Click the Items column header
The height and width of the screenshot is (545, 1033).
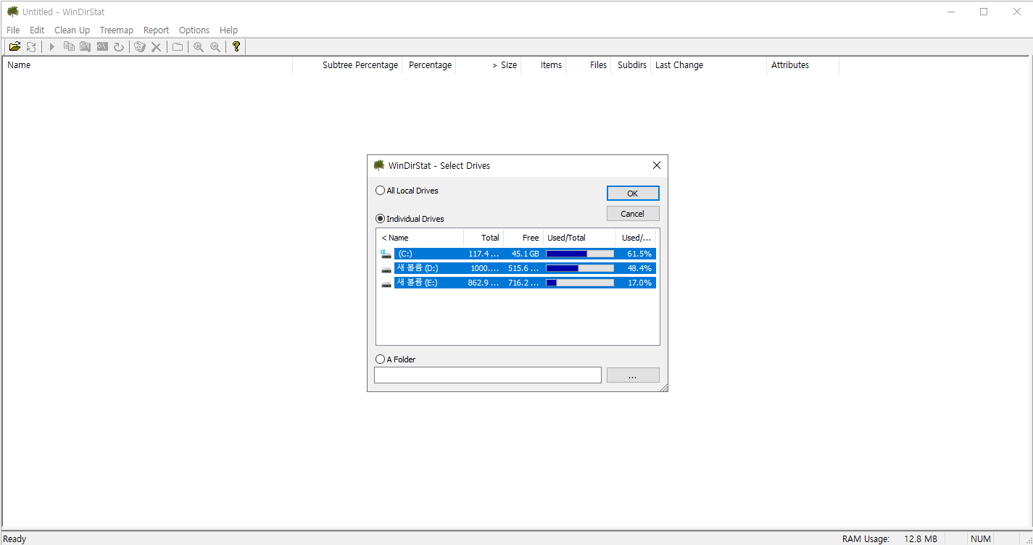pos(544,65)
